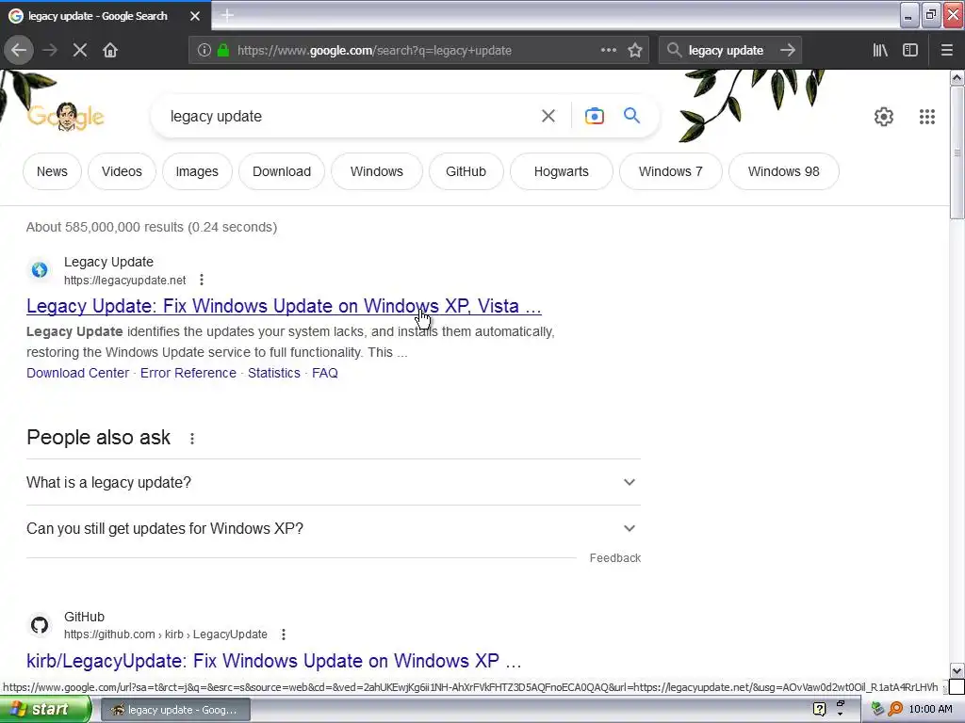Open the Google apps grid
965x723 pixels.
[927, 117]
